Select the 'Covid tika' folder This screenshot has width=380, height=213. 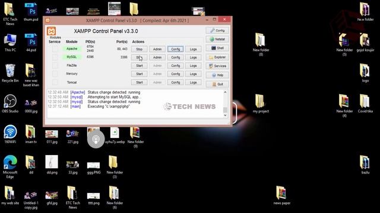coord(365,104)
